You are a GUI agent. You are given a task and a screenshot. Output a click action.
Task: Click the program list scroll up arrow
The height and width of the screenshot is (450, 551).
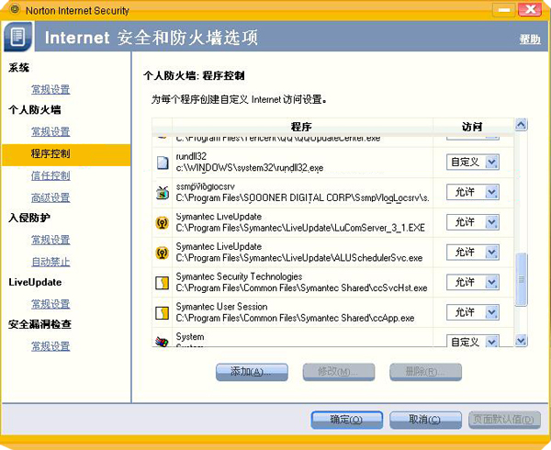(x=521, y=125)
